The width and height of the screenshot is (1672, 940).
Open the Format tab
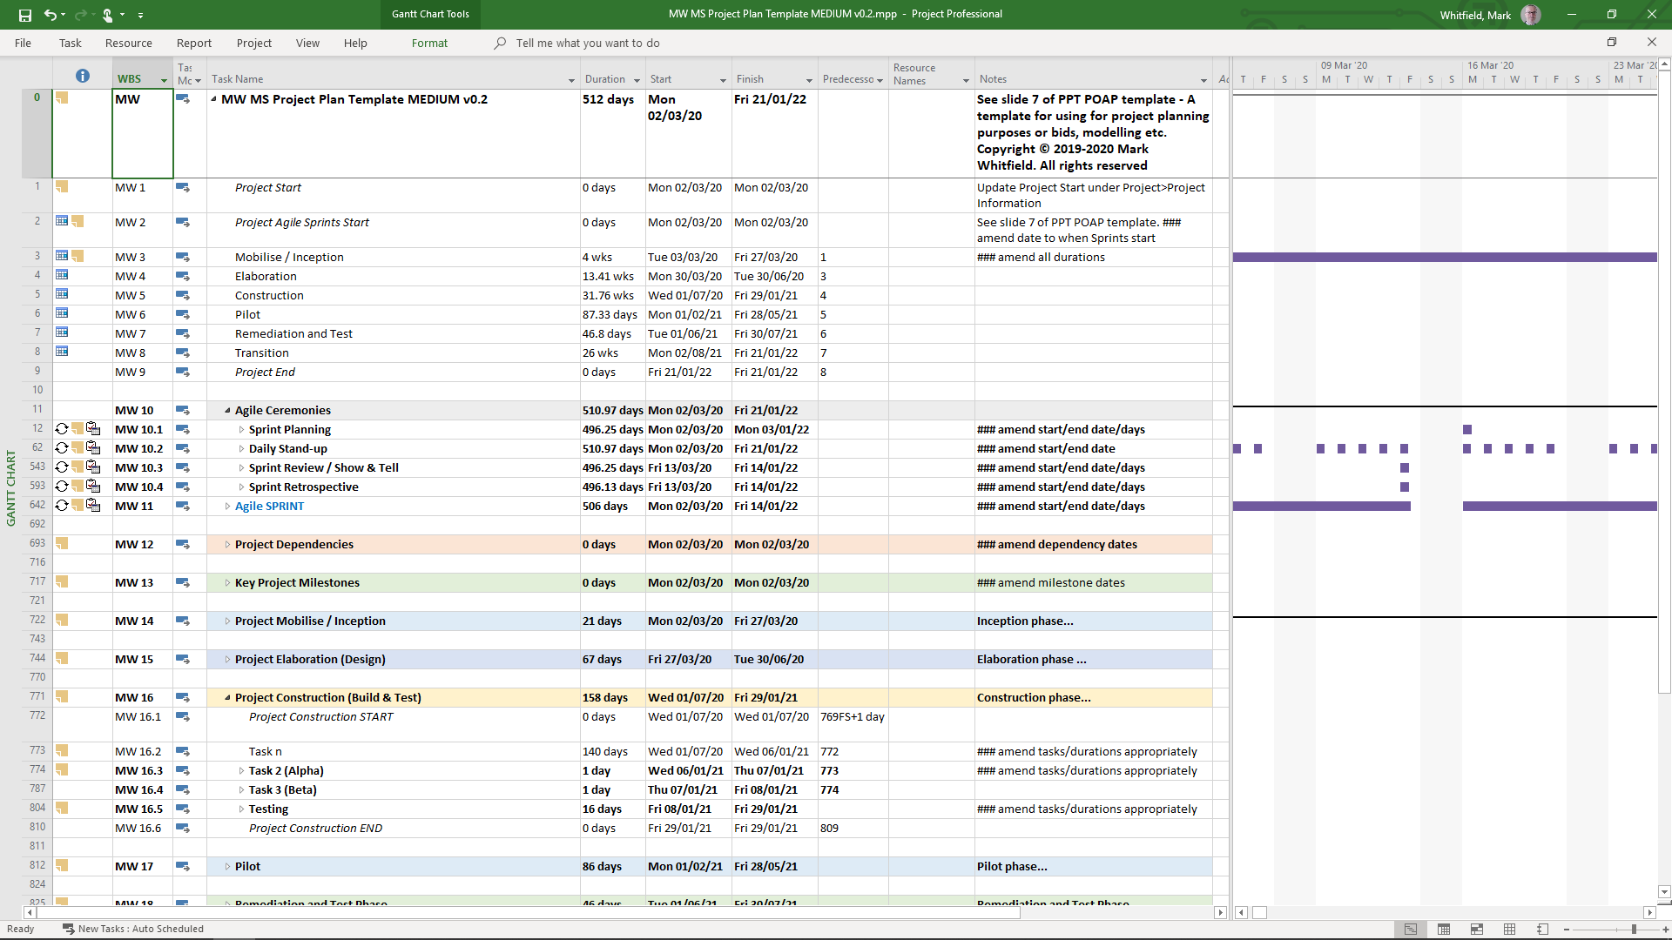(x=429, y=43)
